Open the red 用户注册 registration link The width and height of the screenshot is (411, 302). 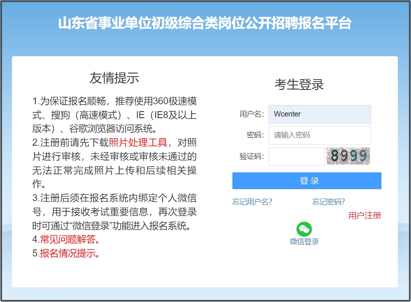(x=364, y=215)
